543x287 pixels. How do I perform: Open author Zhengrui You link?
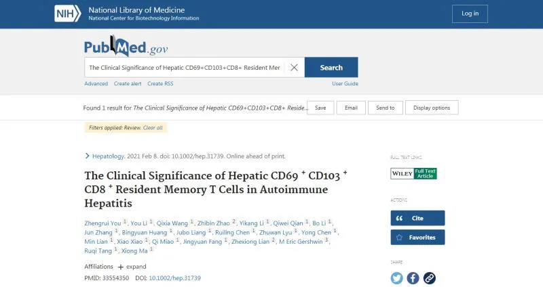click(102, 223)
